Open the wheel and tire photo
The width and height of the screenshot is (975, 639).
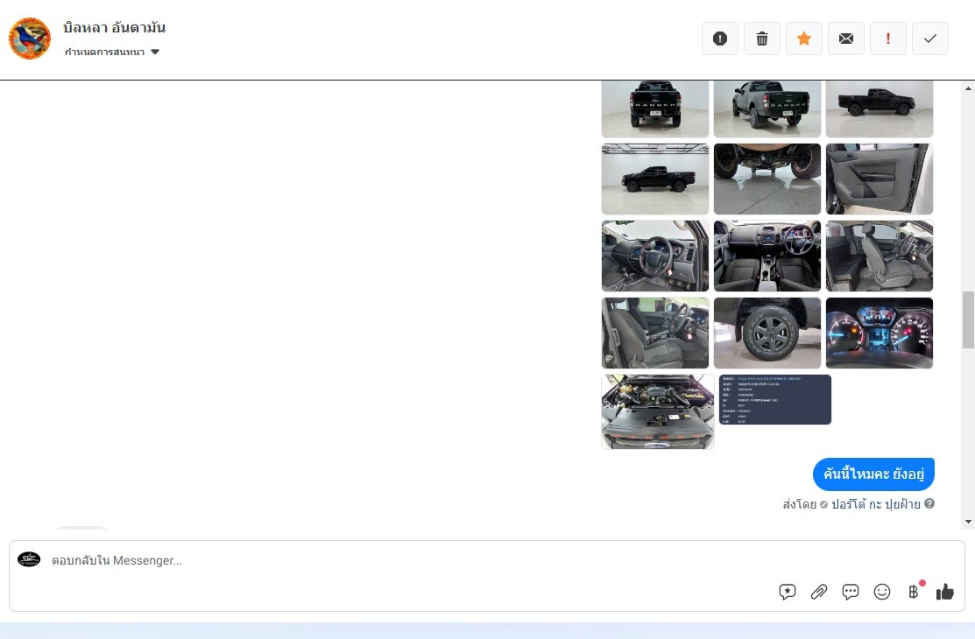[x=767, y=334]
